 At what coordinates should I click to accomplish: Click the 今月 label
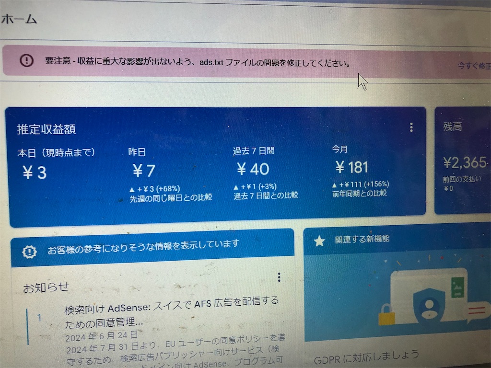tap(340, 149)
